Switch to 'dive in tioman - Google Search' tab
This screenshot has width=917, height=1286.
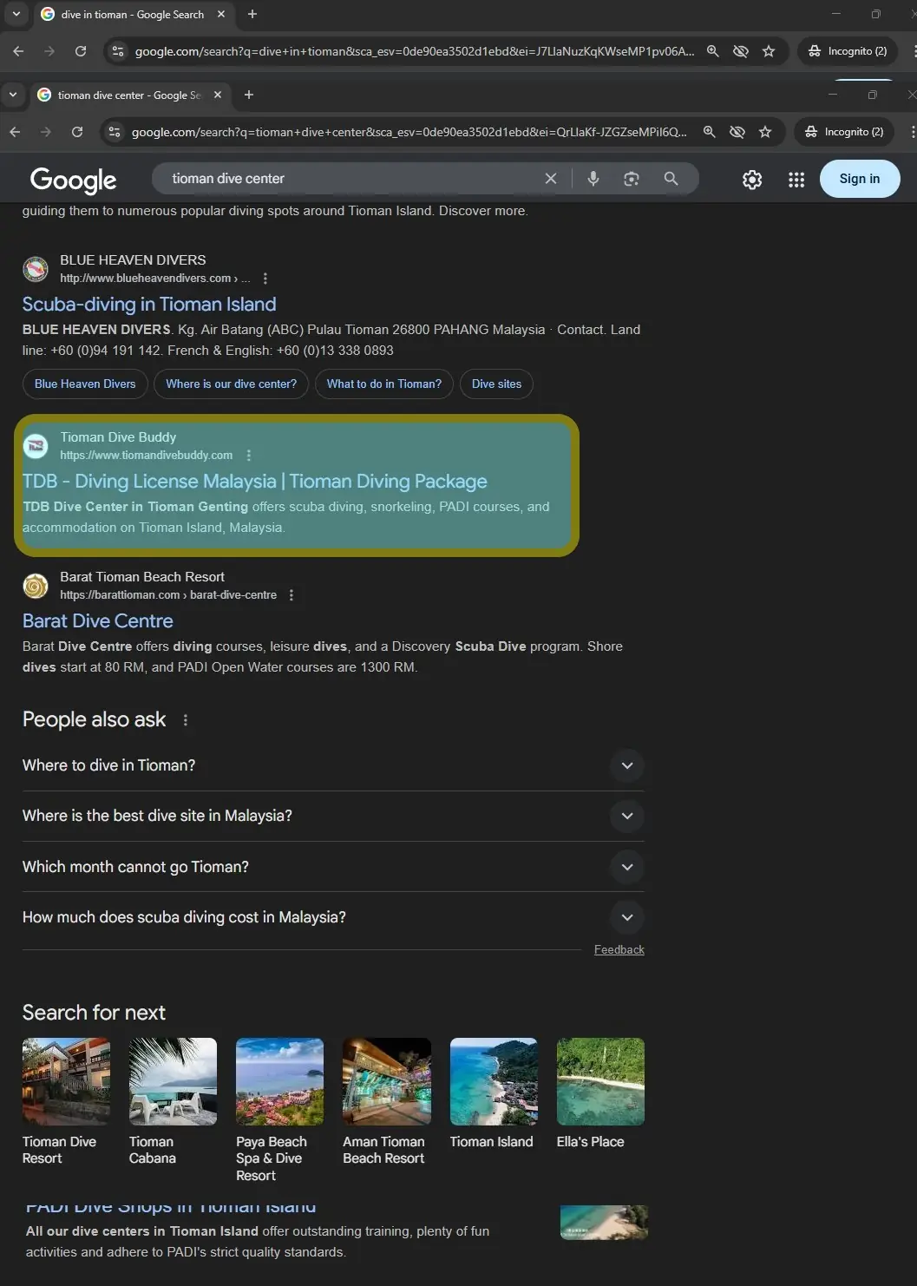(x=133, y=15)
